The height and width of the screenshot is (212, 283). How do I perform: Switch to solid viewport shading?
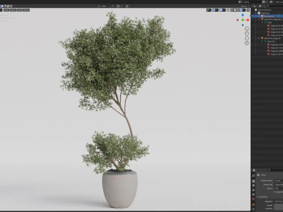235,10
